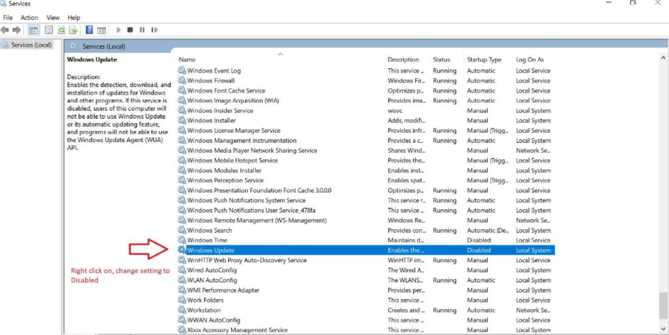The width and height of the screenshot is (669, 335).
Task: Click the Forward arrow toolbar icon
Action: [x=17, y=30]
